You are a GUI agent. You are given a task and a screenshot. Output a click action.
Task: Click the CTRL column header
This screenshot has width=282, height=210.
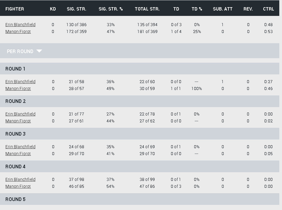pos(268,9)
